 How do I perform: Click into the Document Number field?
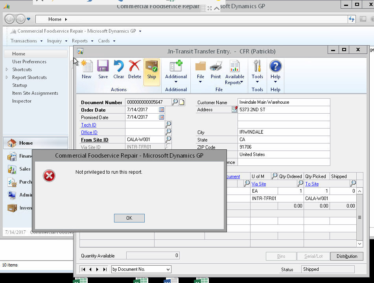pos(148,102)
